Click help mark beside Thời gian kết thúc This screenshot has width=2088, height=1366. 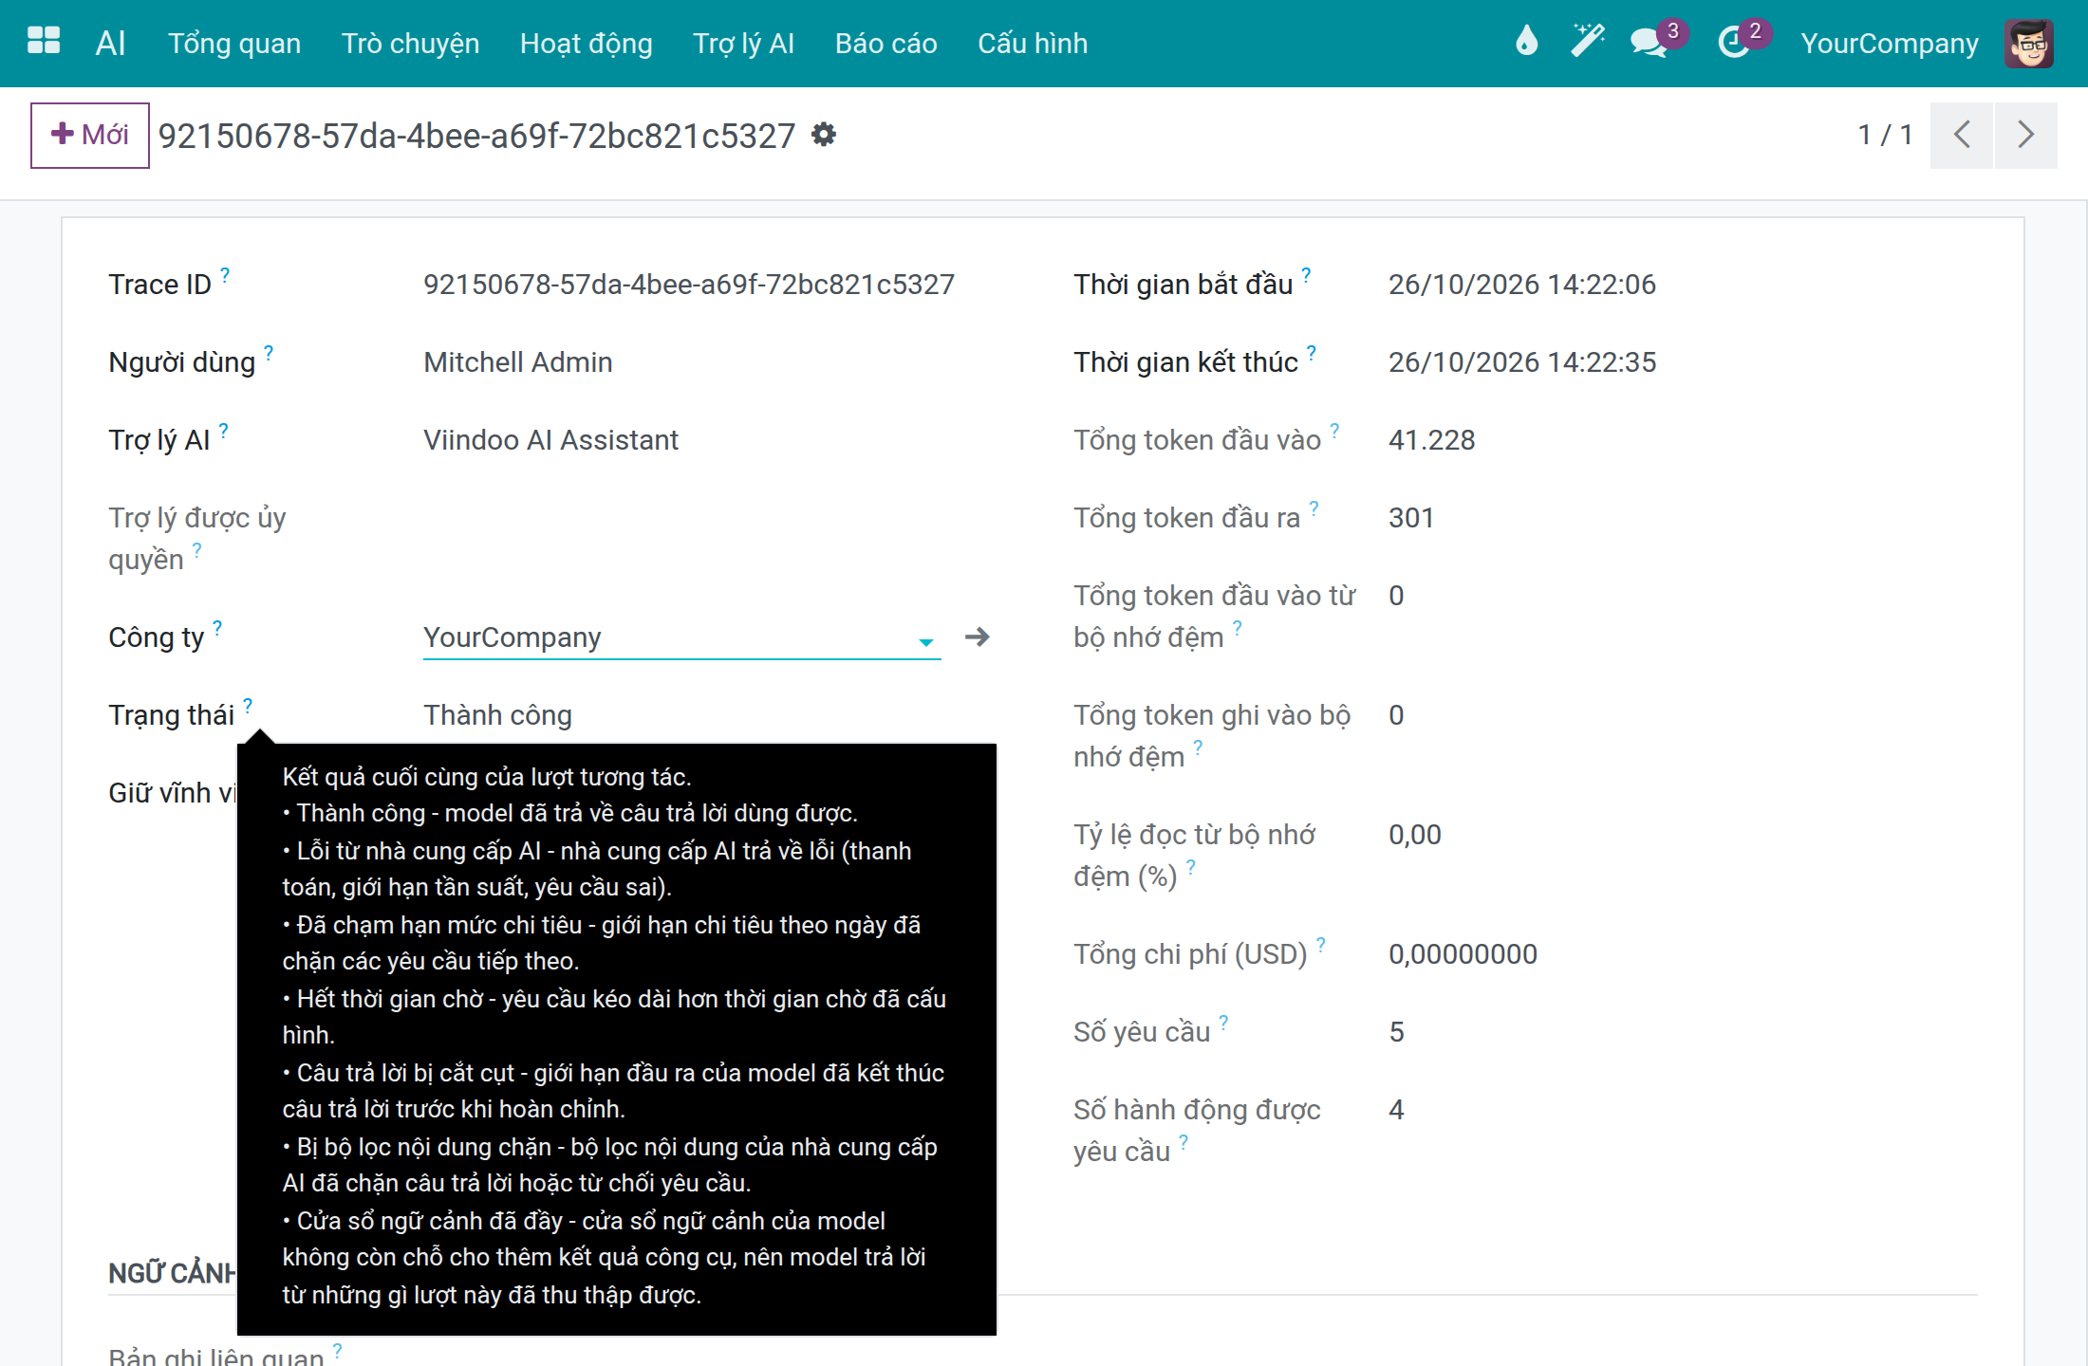tap(1312, 352)
